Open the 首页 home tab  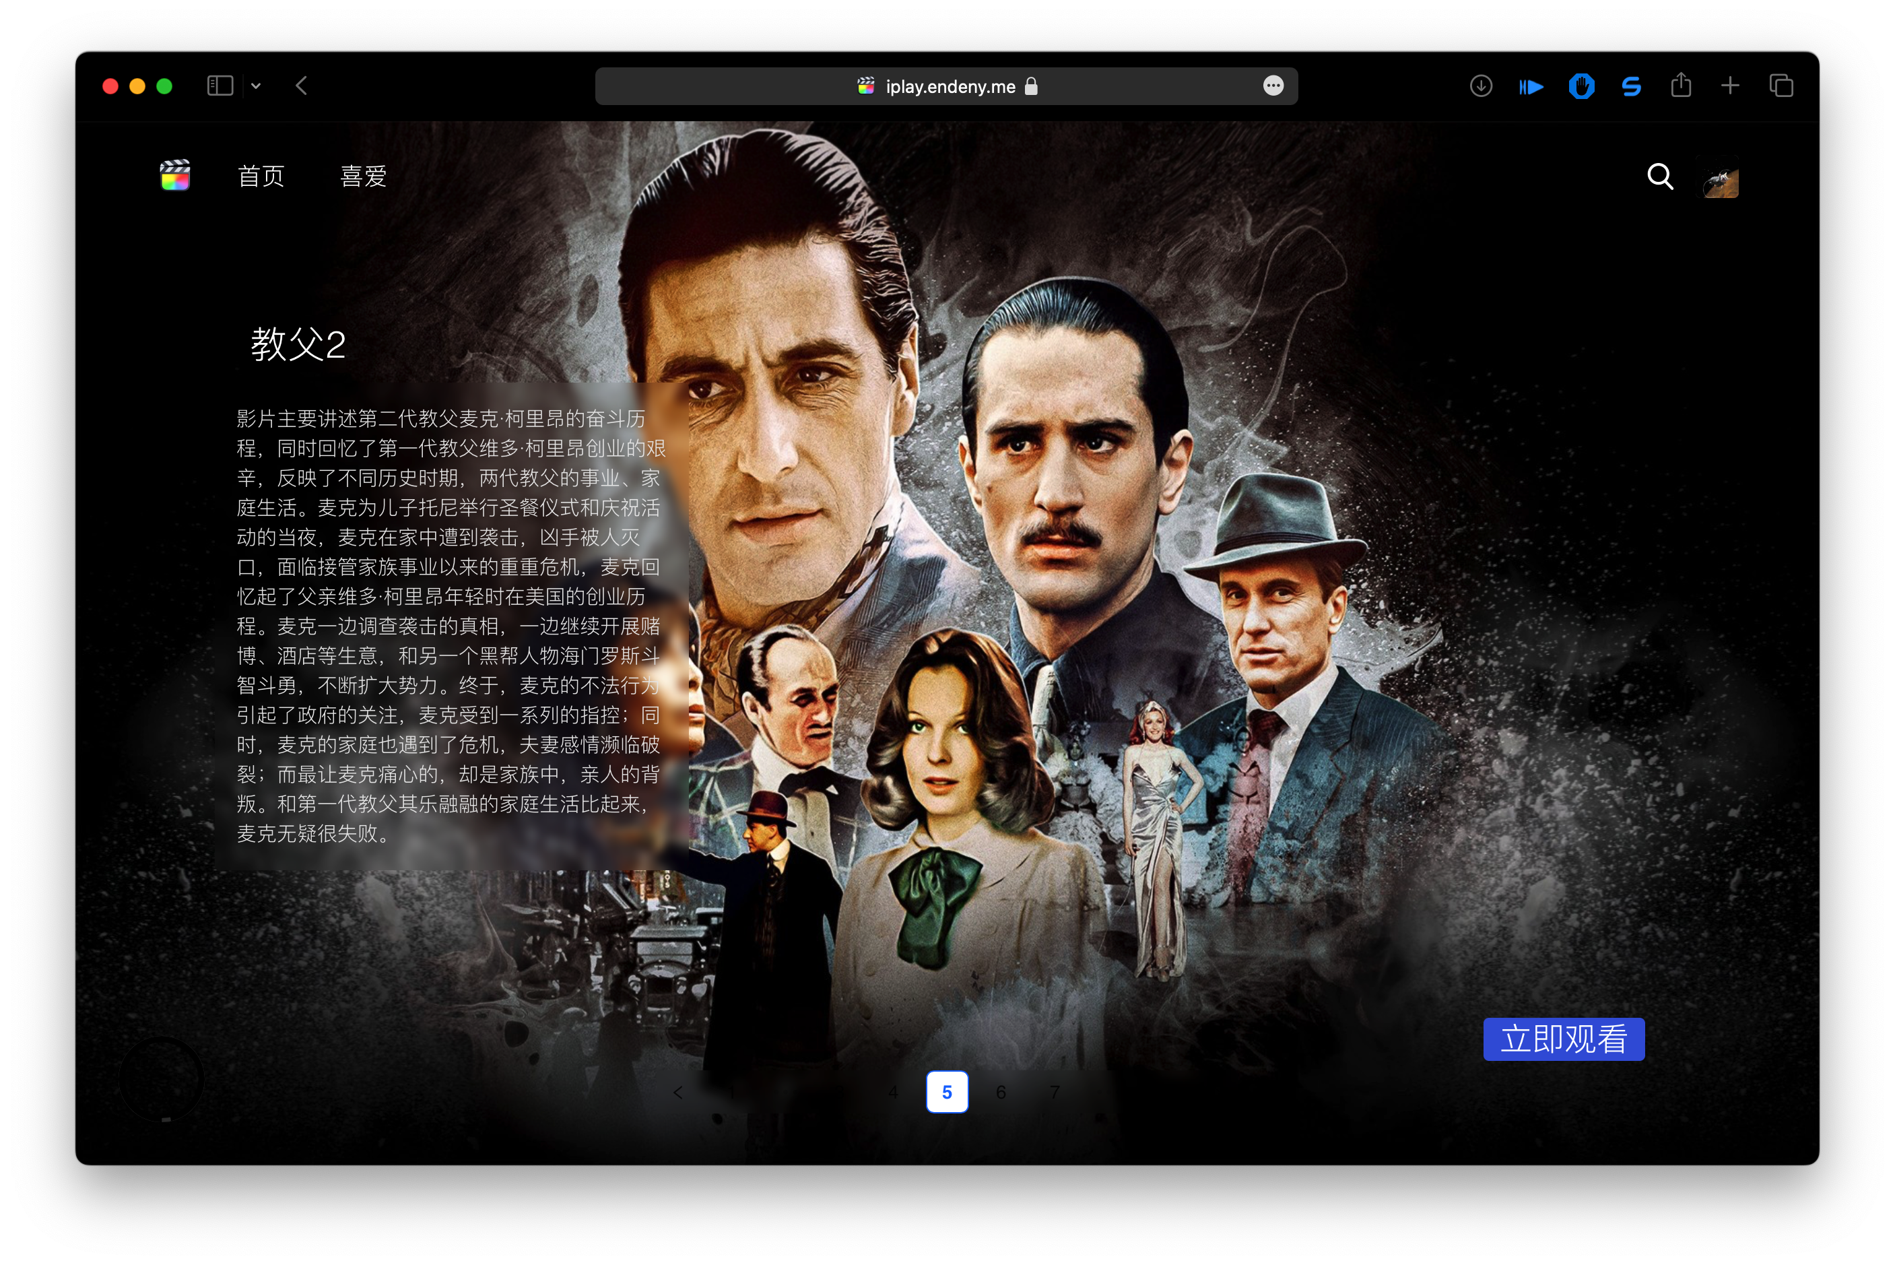click(x=261, y=176)
